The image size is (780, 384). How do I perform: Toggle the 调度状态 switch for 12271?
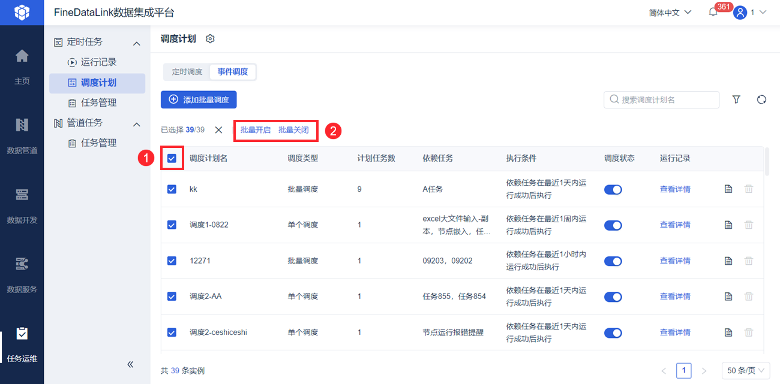[x=613, y=261]
